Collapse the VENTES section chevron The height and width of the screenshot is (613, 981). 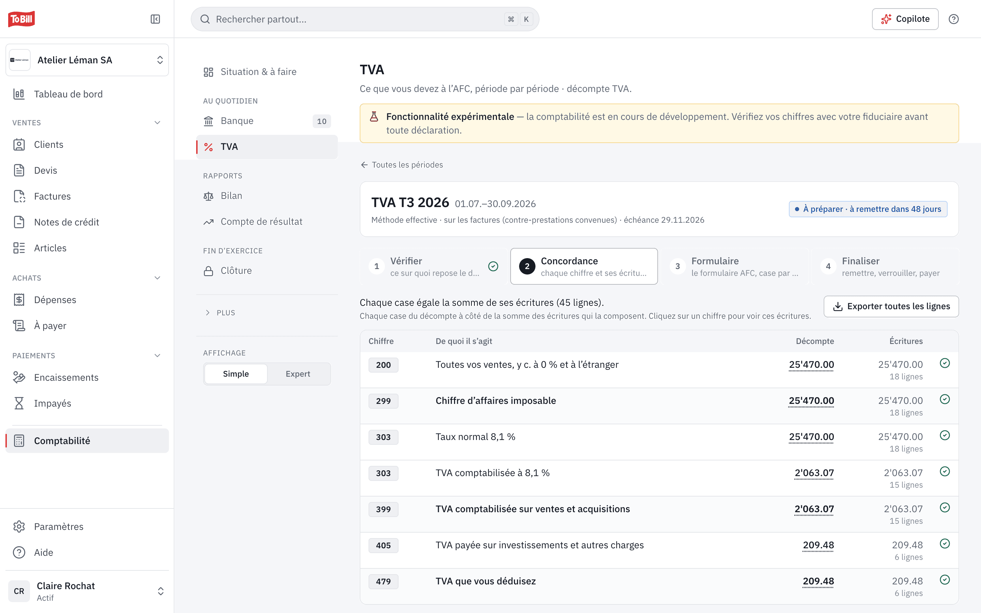click(x=158, y=123)
